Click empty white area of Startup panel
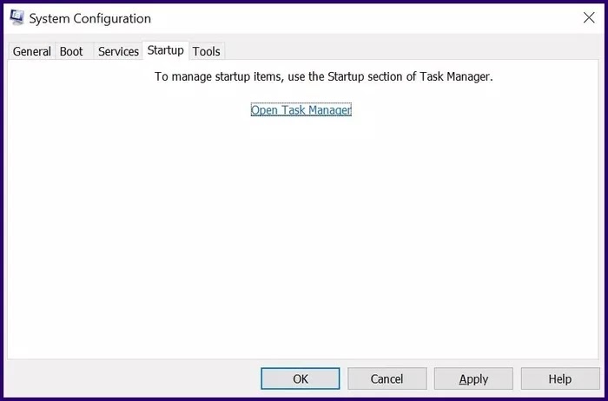The height and width of the screenshot is (401, 608). (x=302, y=240)
